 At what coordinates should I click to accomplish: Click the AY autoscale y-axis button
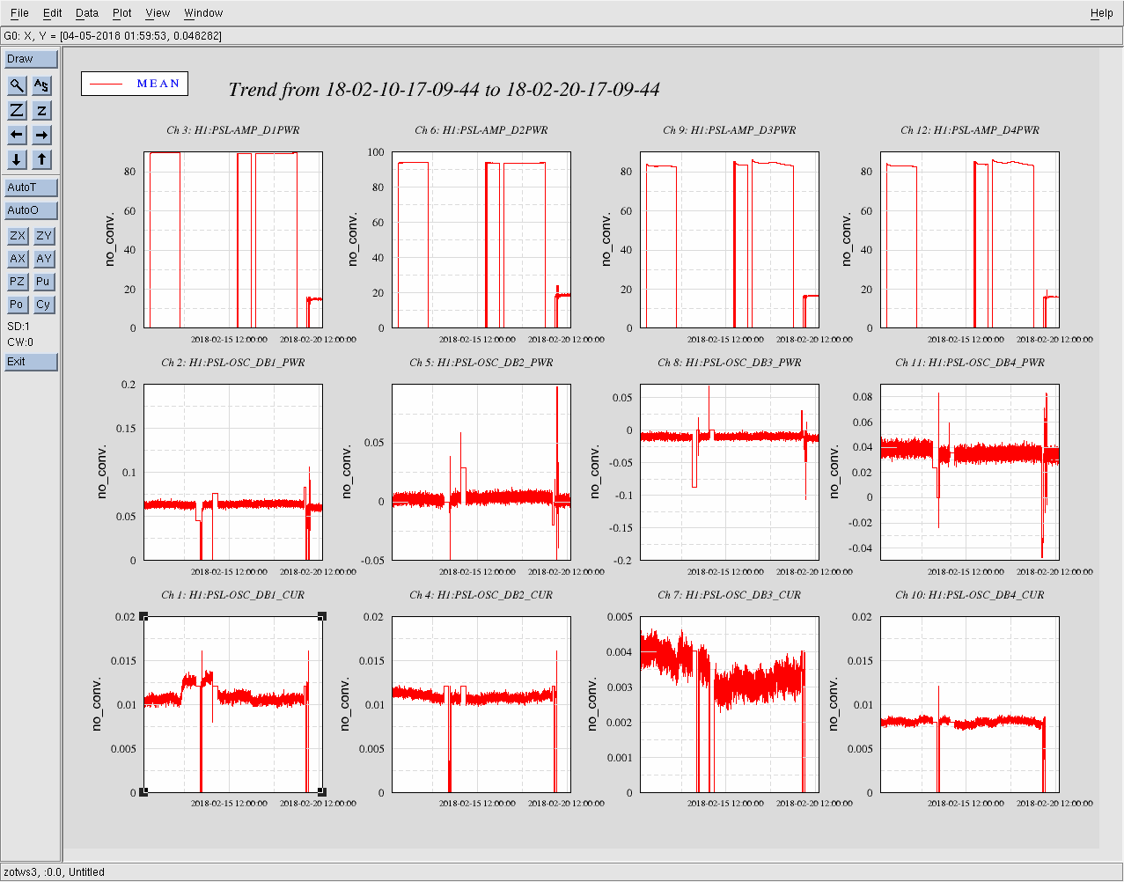click(43, 259)
